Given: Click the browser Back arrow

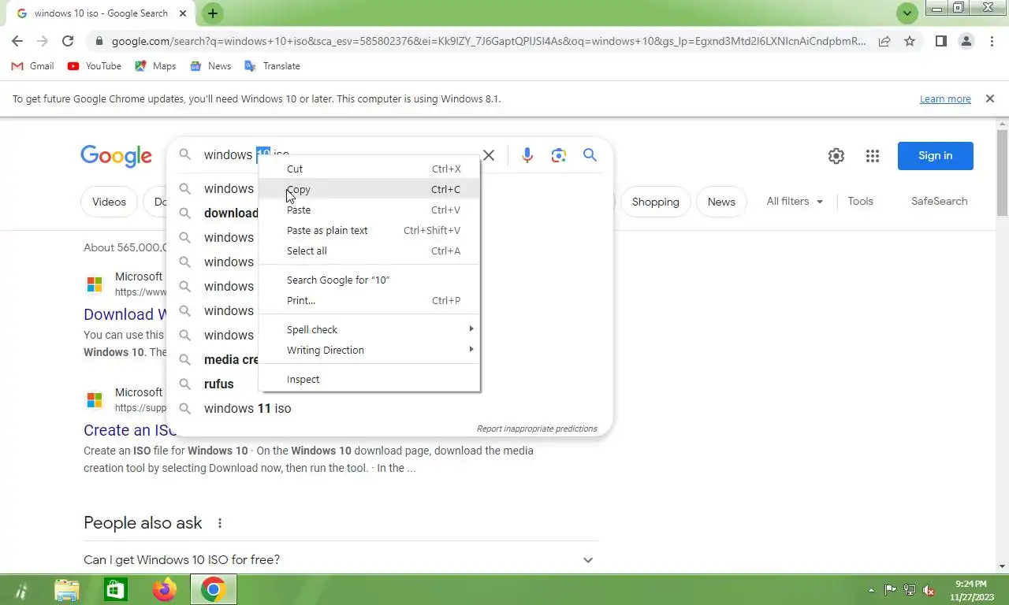Looking at the screenshot, I should coord(17,41).
